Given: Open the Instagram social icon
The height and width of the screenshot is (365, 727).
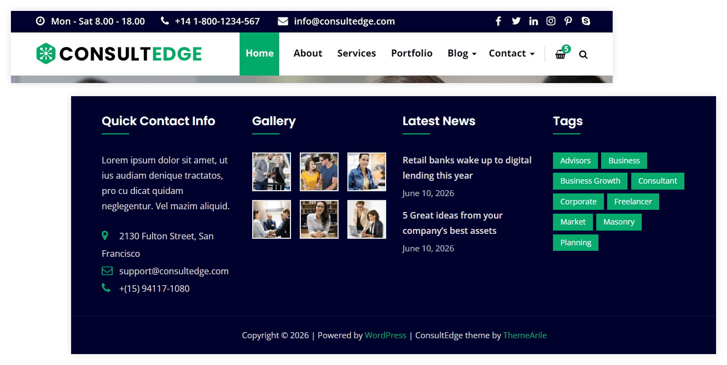Looking at the screenshot, I should (x=551, y=21).
